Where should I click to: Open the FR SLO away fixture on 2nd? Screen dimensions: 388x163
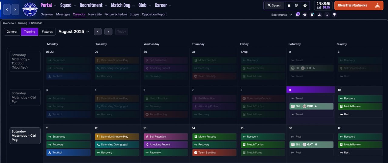coord(311,68)
